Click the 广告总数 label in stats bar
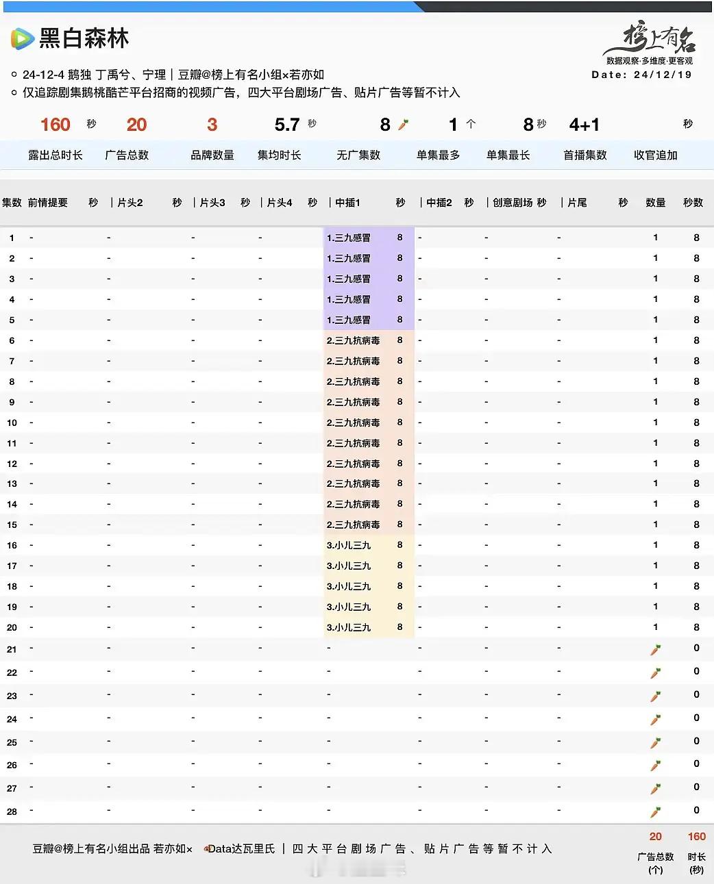The image size is (714, 884). click(127, 155)
